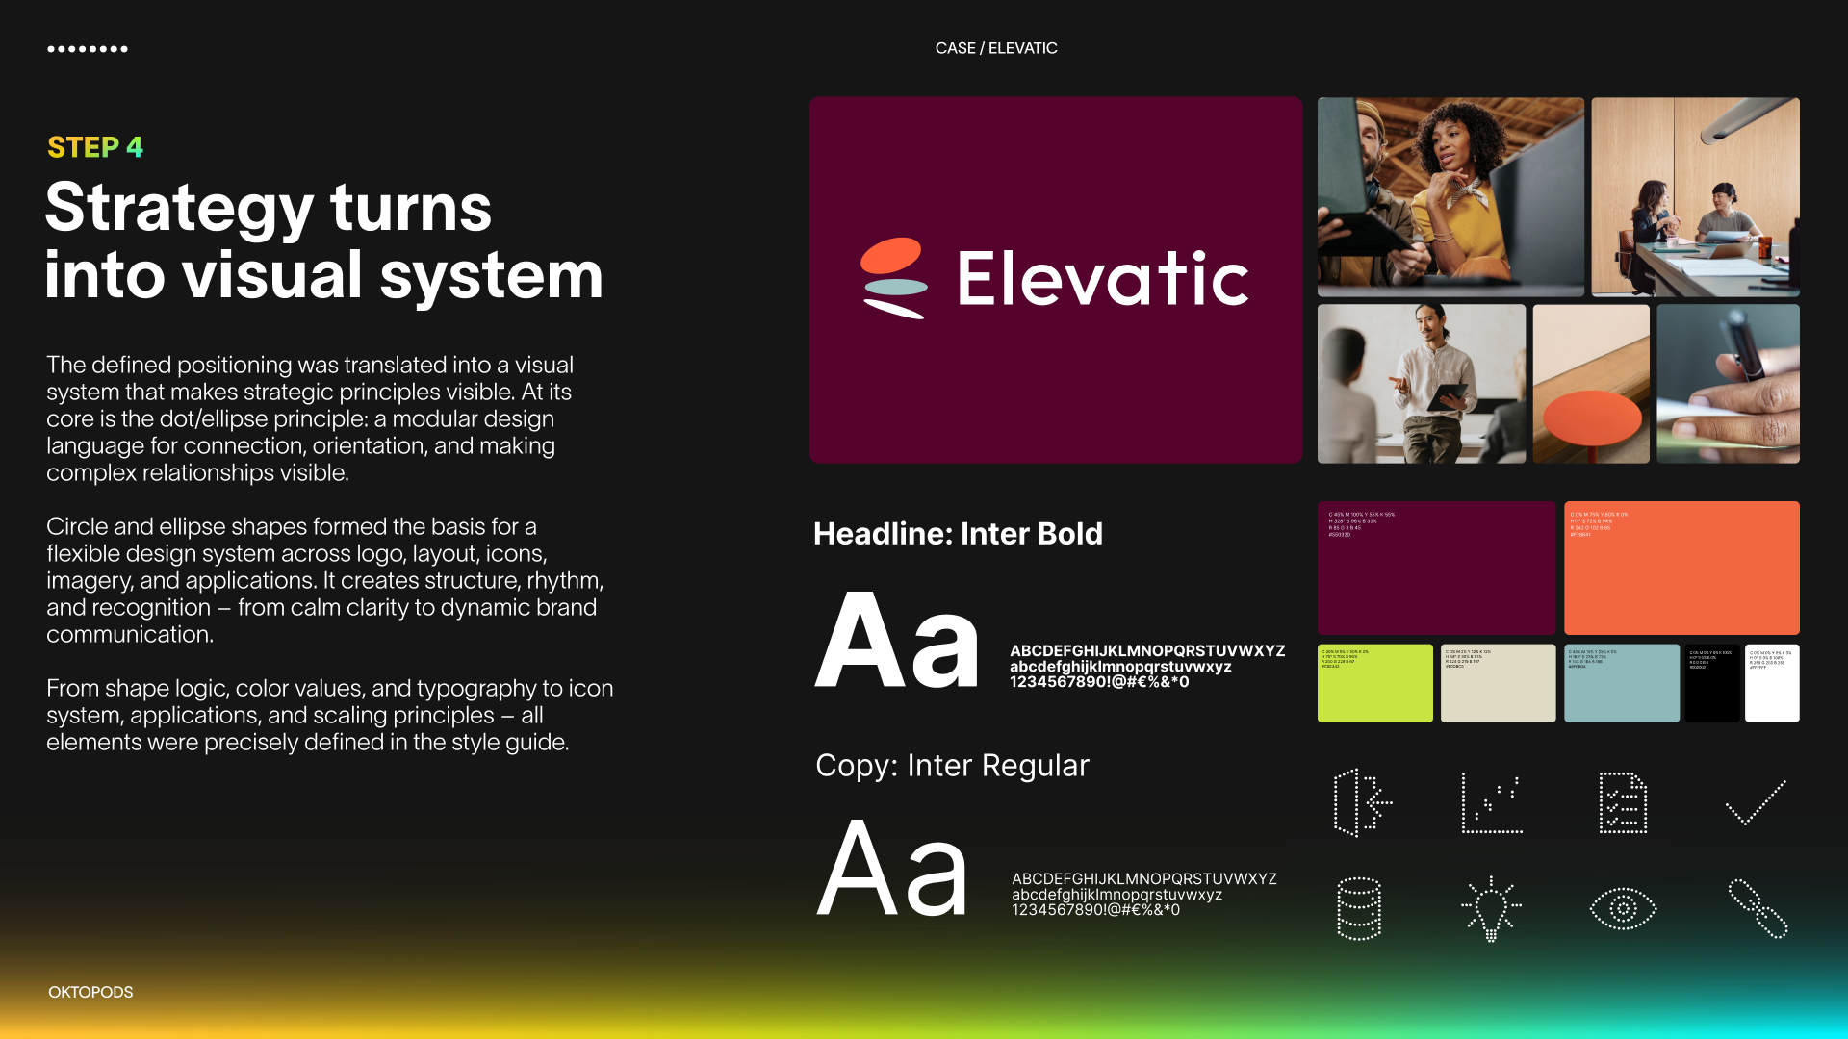This screenshot has height=1039, width=1848.
Task: Open photo of hand holding pen
Action: point(1728,384)
